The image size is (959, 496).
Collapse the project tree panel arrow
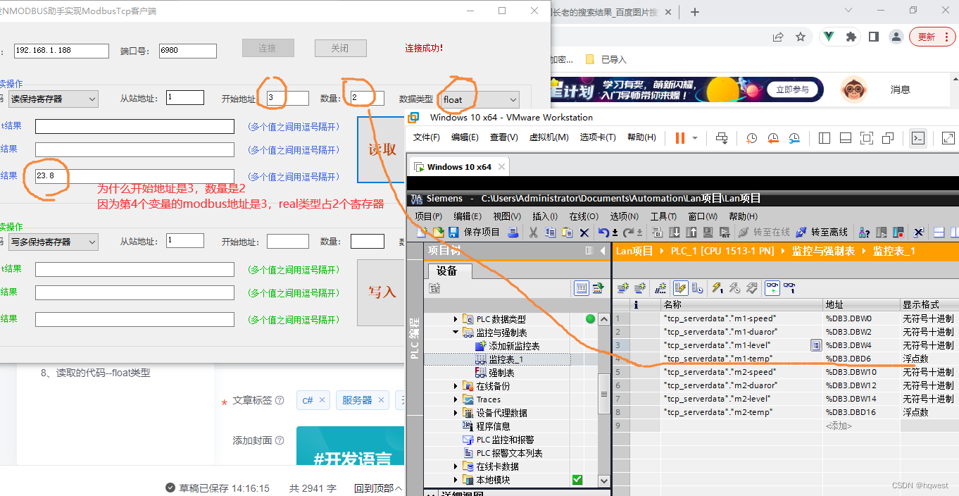(x=603, y=251)
